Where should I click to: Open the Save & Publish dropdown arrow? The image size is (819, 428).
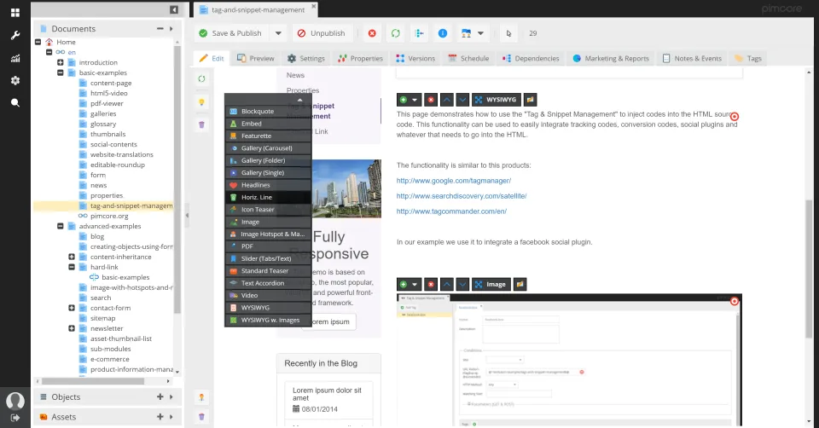tap(278, 33)
